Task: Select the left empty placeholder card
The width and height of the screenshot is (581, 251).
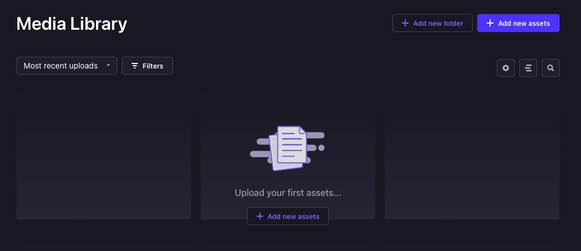Action: tap(104, 156)
